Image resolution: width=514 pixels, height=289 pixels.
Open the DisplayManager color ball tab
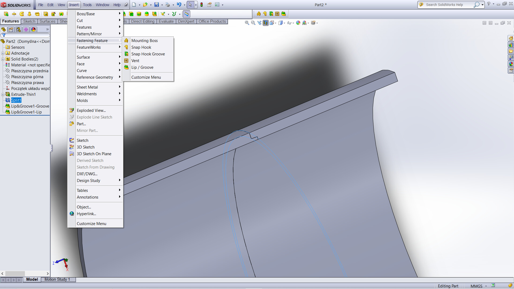pos(33,29)
